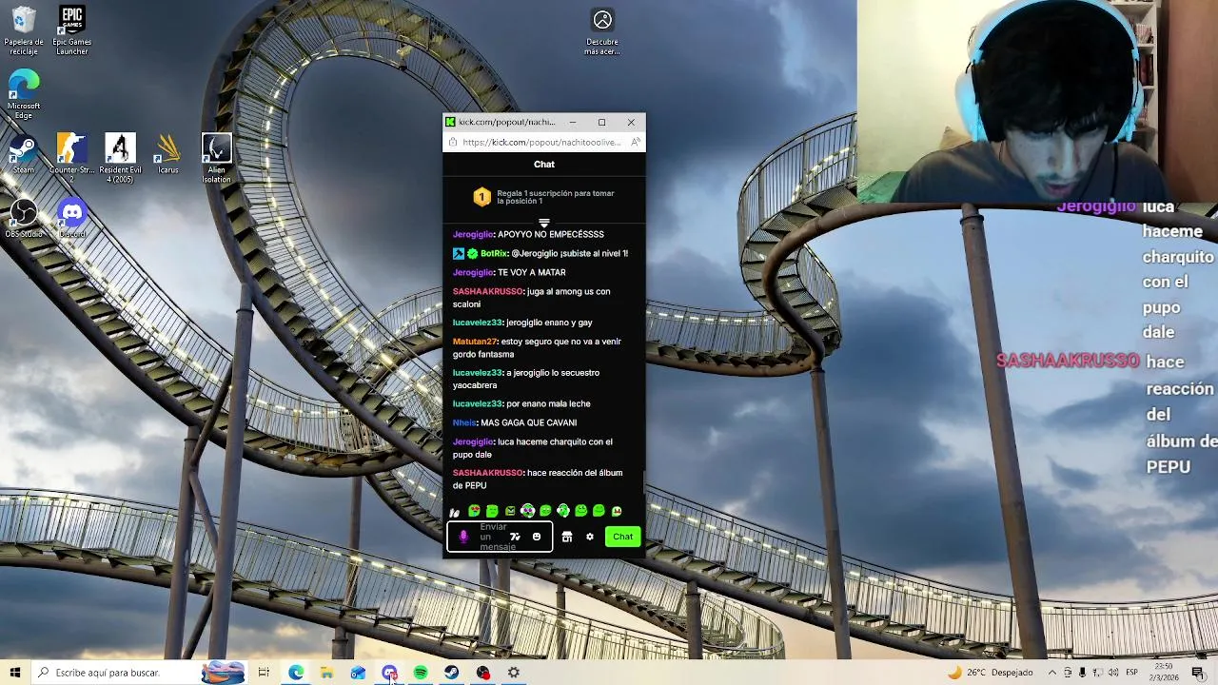
Task: Open the ESP input language selector
Action: [1131, 673]
